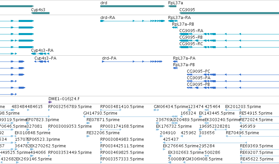Click the RpL37a-RB transcript label
The width and height of the screenshot is (279, 164).
[183, 24]
